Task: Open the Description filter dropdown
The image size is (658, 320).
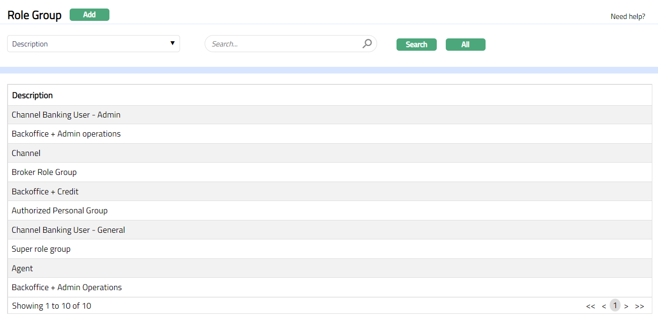Action: (x=93, y=44)
